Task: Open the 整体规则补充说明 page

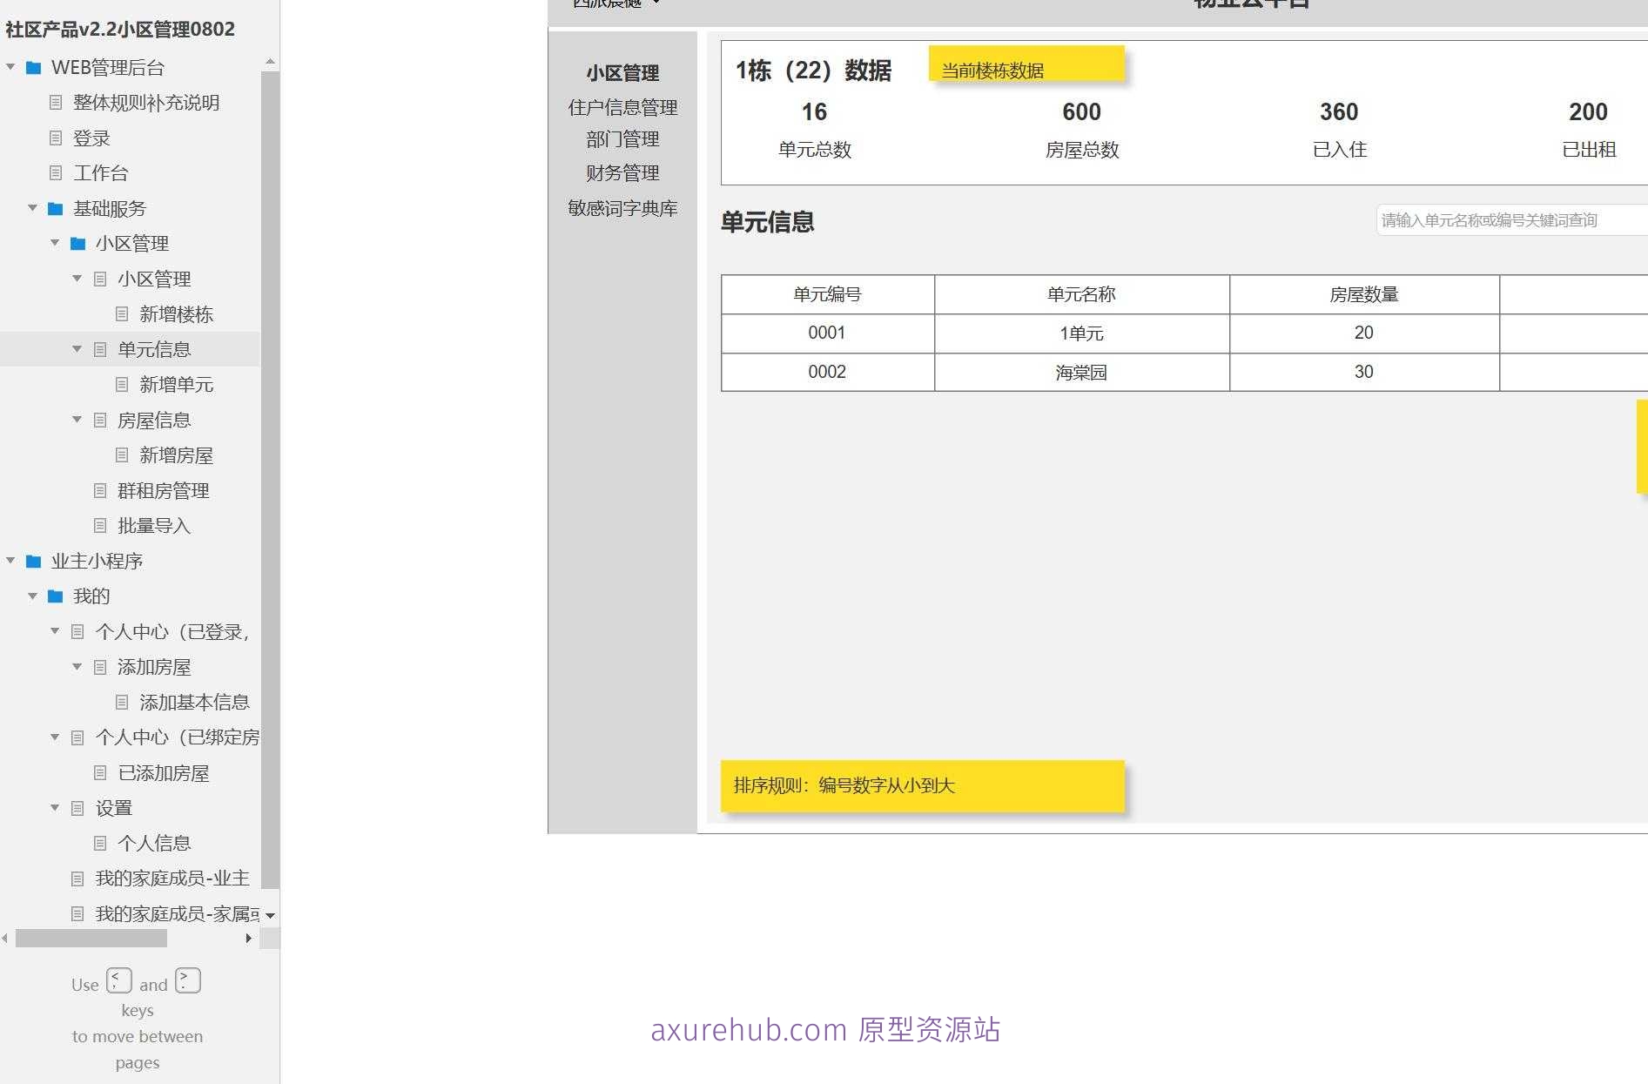Action: [x=146, y=103]
